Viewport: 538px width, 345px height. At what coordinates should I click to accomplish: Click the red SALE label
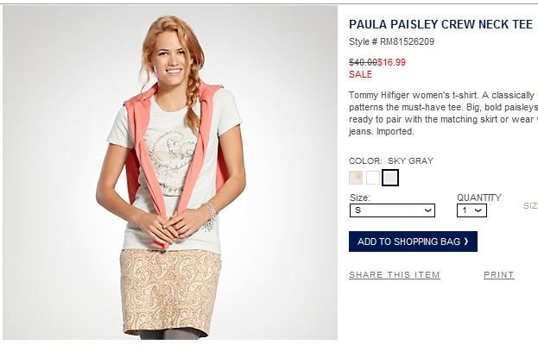360,74
